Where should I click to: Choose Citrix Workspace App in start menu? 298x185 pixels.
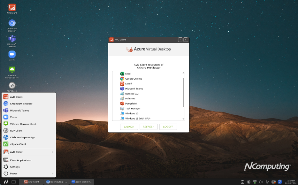coord(29,138)
